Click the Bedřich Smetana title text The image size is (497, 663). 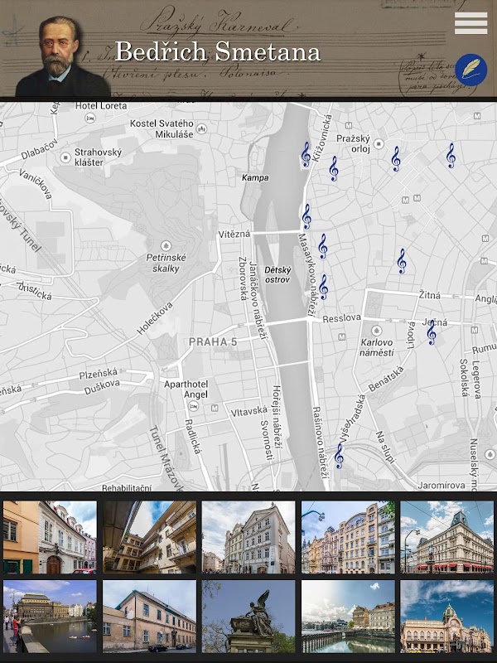(217, 52)
